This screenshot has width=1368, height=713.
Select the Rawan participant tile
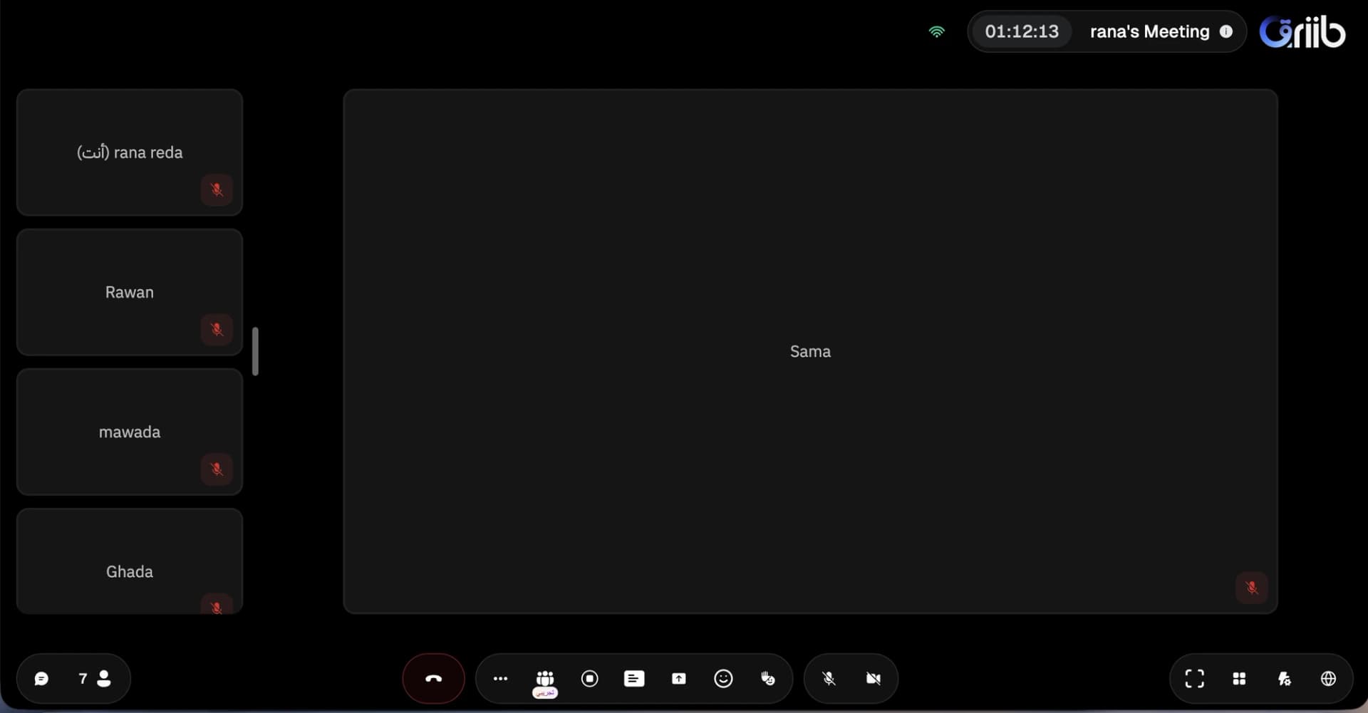tap(130, 291)
